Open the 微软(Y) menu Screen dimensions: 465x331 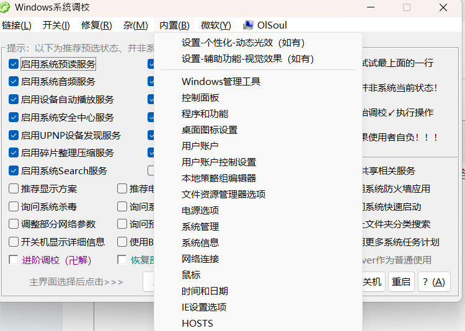coord(216,25)
